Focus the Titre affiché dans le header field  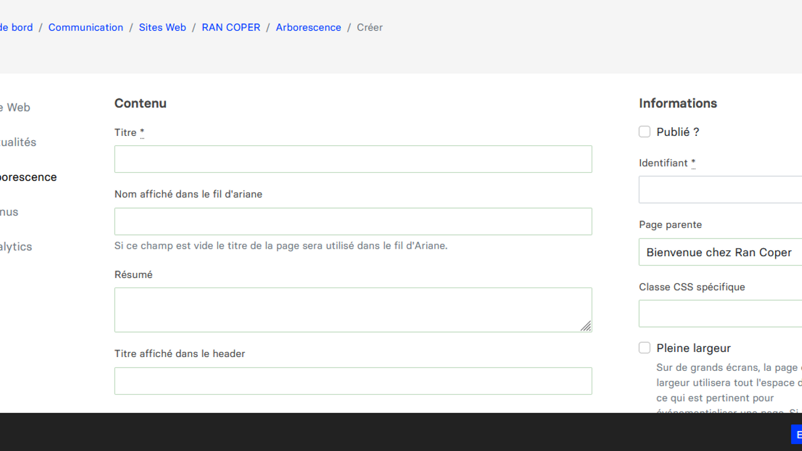coord(353,381)
